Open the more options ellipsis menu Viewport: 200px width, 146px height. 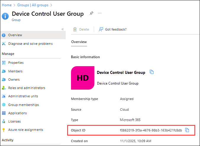[100, 14]
